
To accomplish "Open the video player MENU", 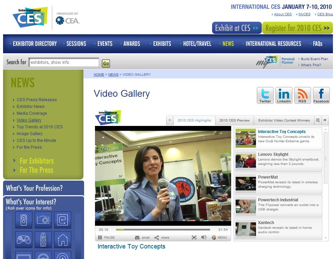I will pos(219,237).
